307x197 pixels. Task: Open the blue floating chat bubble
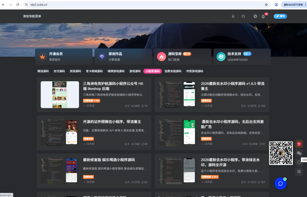[x=281, y=184]
